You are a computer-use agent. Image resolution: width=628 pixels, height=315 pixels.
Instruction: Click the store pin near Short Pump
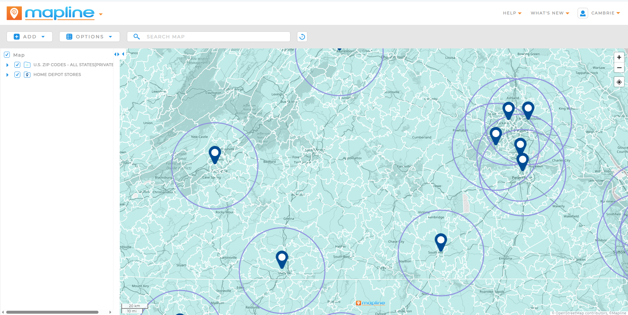tap(508, 111)
